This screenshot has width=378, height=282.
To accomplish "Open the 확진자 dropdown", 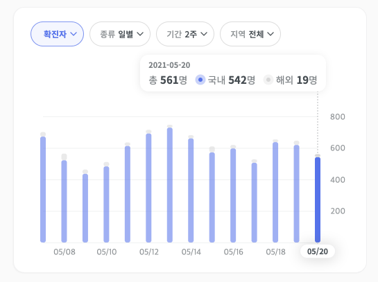I will pos(57,34).
